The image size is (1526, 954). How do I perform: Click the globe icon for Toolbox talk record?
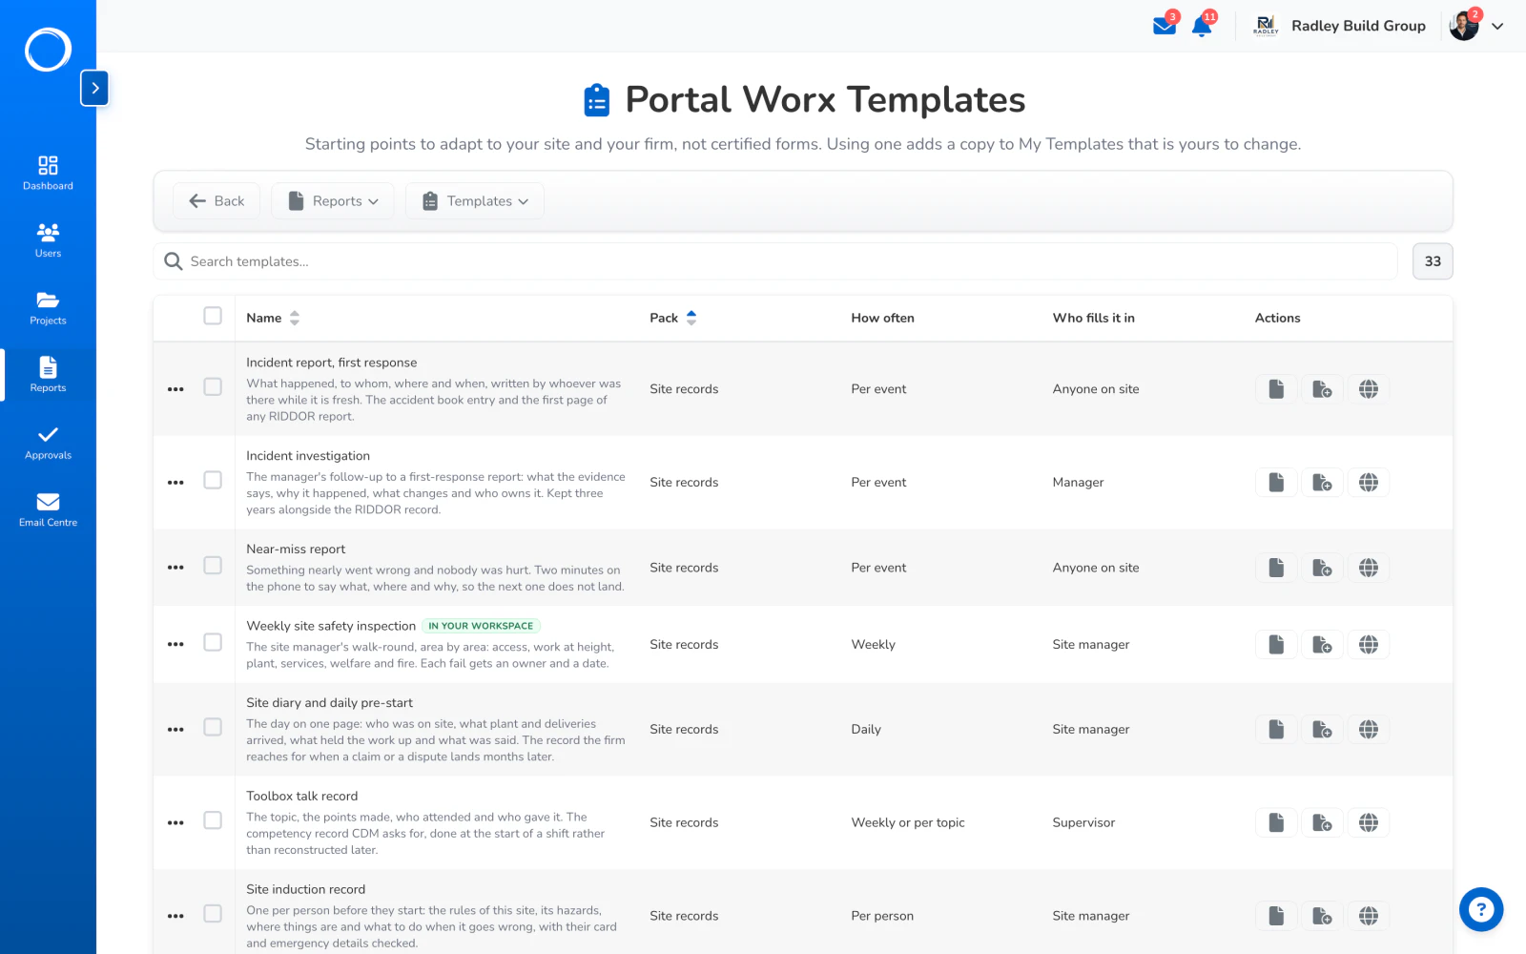[x=1369, y=822]
